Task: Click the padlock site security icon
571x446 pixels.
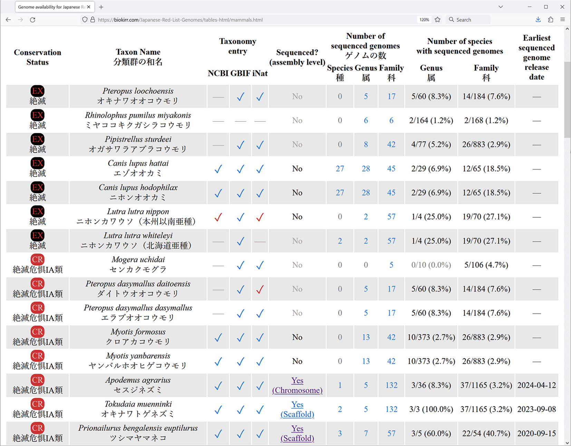Action: click(x=93, y=20)
